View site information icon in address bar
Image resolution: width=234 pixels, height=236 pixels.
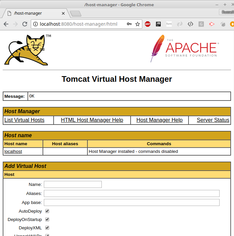pyautogui.click(x=35, y=24)
